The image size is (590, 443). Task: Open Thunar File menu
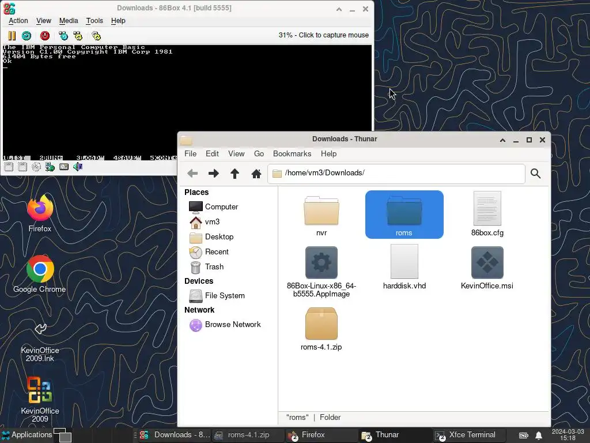click(x=190, y=153)
